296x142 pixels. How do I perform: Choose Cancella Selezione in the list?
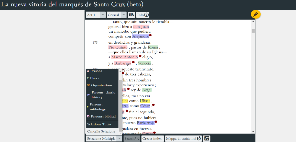pyautogui.click(x=102, y=132)
